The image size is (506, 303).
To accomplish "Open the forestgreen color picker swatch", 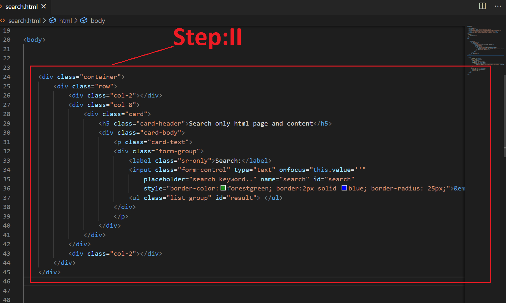I will pyautogui.click(x=223, y=188).
